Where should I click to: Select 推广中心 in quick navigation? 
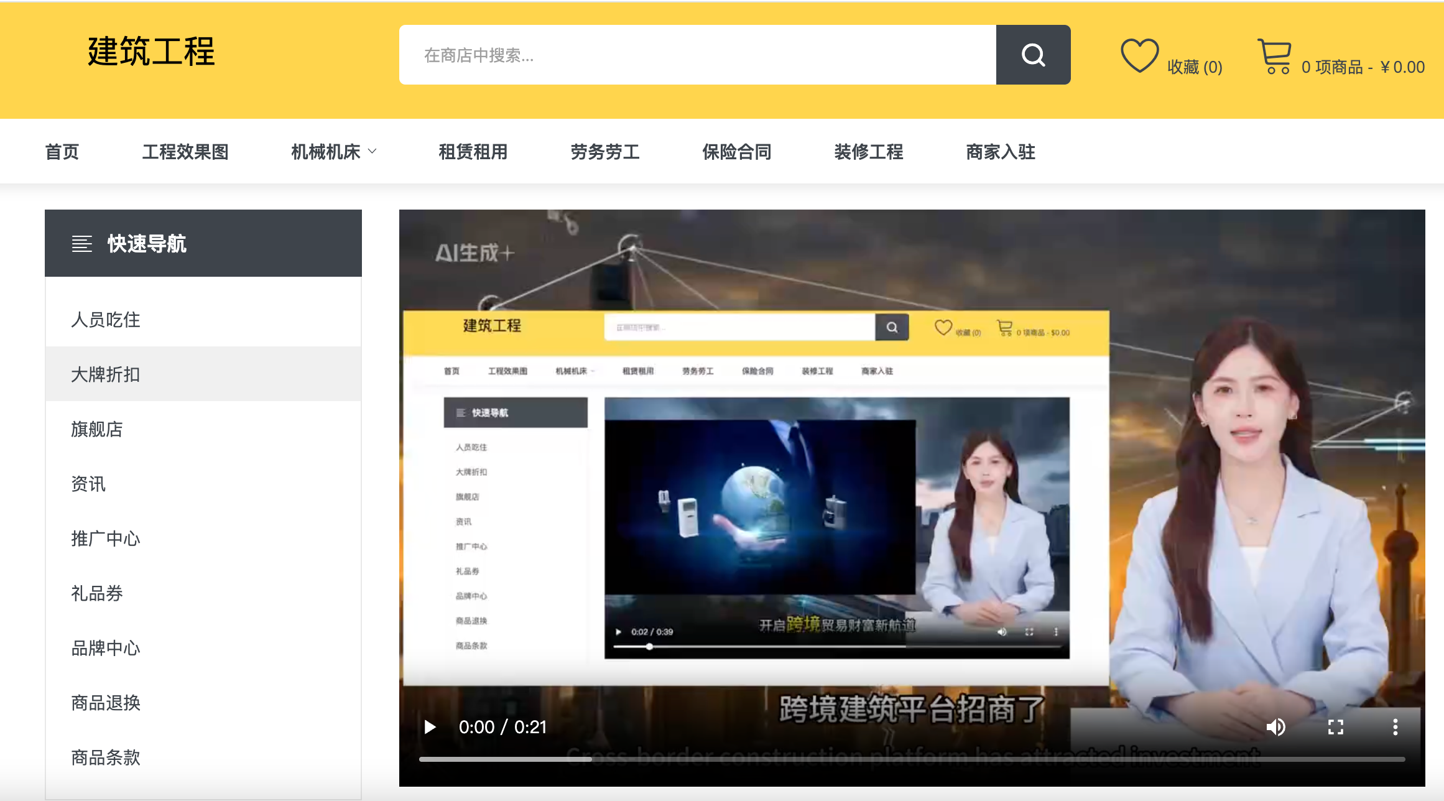coord(203,539)
